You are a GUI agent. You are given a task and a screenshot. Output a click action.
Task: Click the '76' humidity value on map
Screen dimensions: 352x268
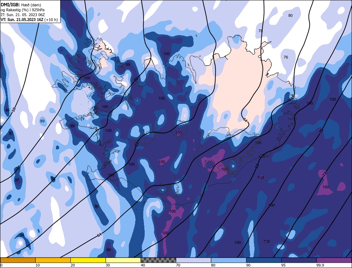286,57
